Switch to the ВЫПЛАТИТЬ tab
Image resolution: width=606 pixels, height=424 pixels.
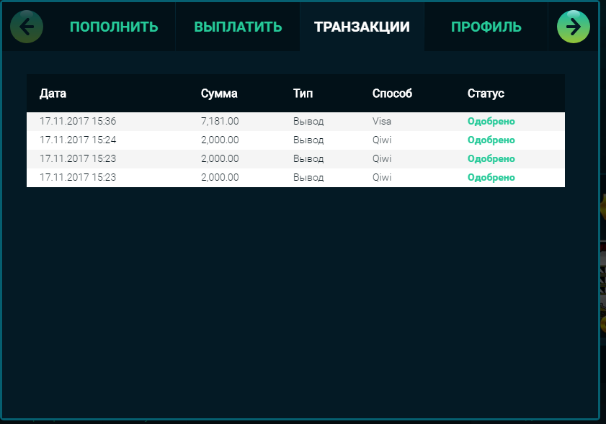tap(238, 27)
